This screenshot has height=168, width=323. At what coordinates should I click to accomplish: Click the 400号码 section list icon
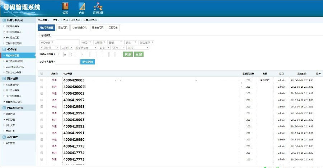tap(4, 49)
